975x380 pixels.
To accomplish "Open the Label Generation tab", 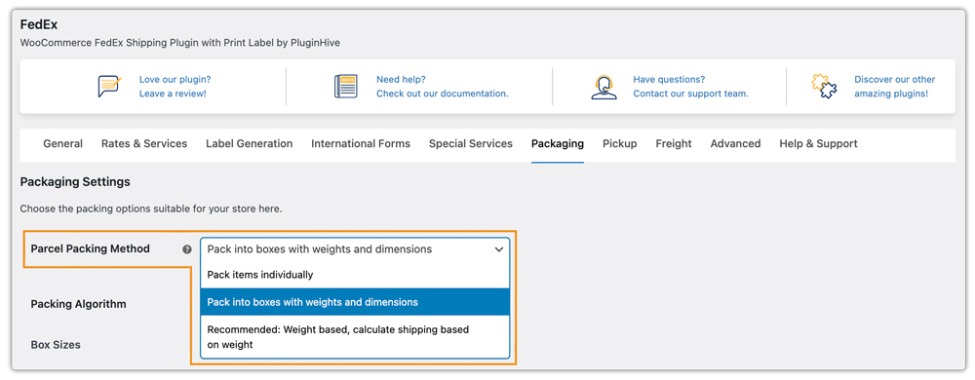I will pos(250,143).
